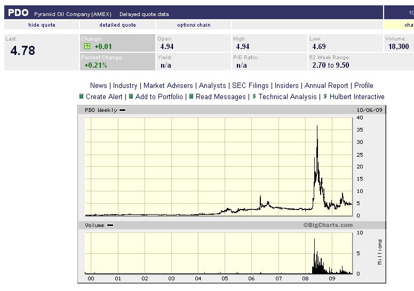Click the Pyramid Oil Company (AMEX) name
The width and height of the screenshot is (414, 291).
pyautogui.click(x=73, y=14)
